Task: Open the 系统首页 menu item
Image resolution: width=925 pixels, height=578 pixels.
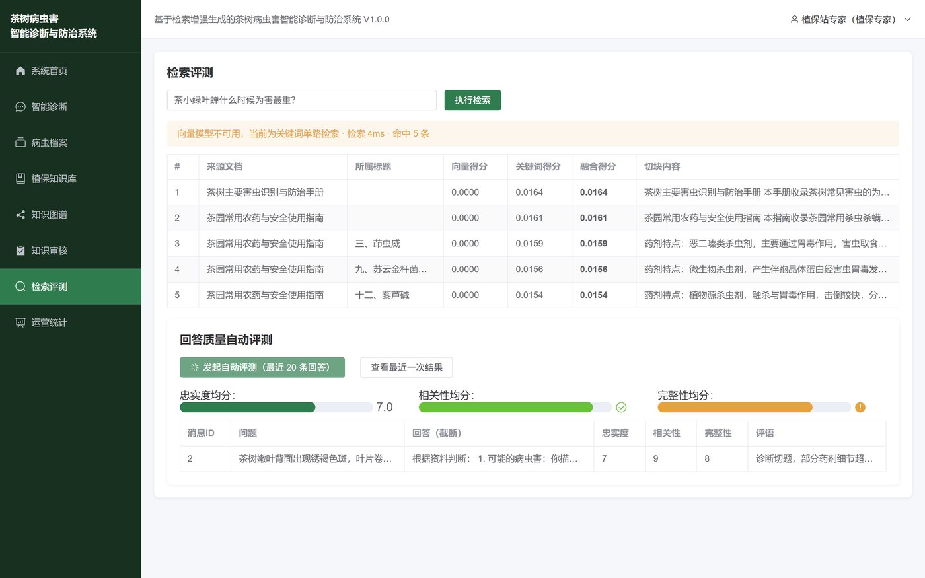Action: [71, 71]
